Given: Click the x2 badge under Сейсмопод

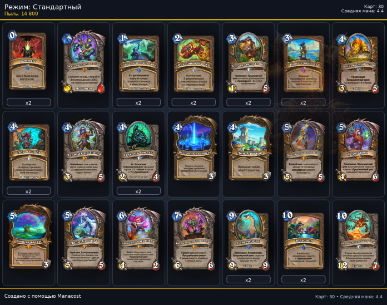Looking at the screenshot, I should (x=249, y=280).
